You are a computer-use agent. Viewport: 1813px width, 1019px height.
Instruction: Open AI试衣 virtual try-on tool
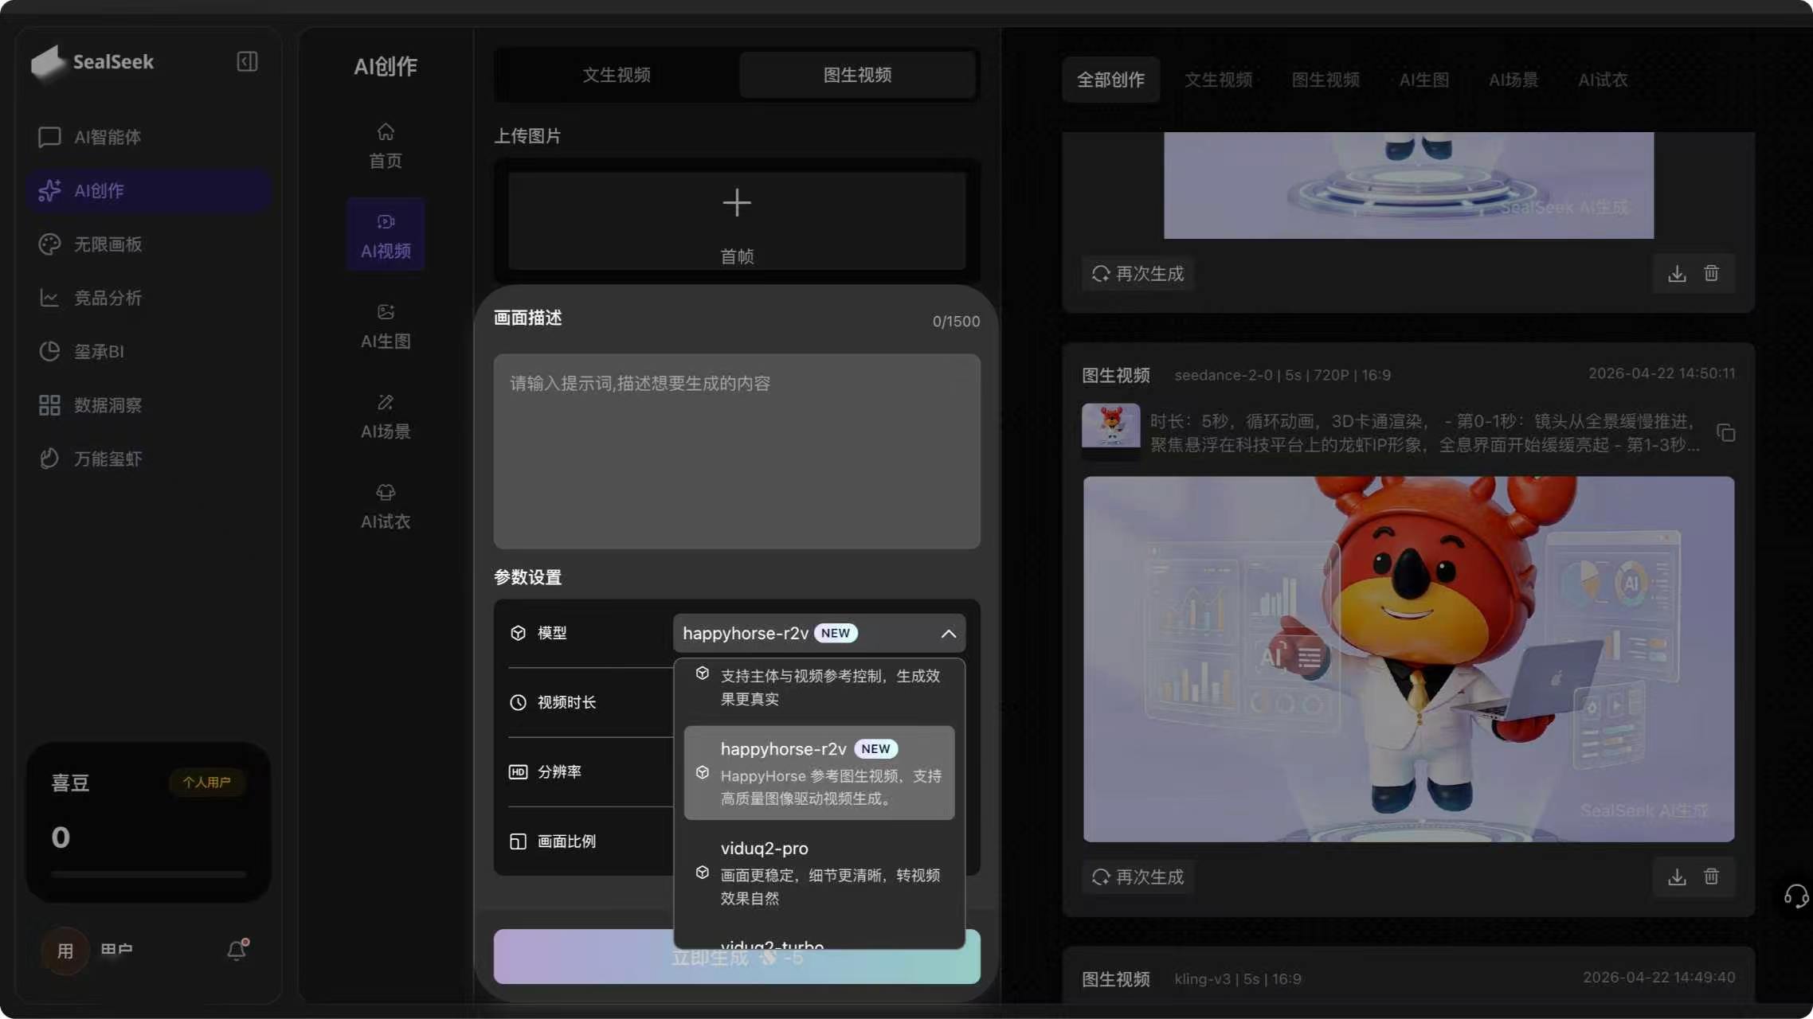386,506
